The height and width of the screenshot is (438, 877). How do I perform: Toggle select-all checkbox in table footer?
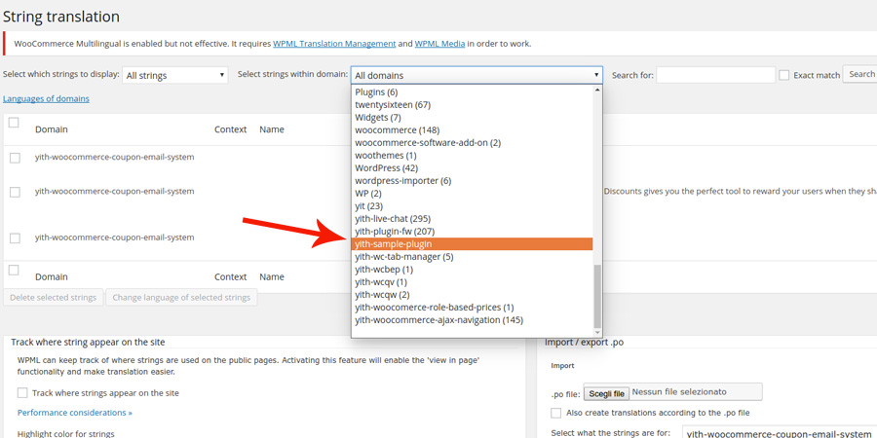tap(14, 271)
